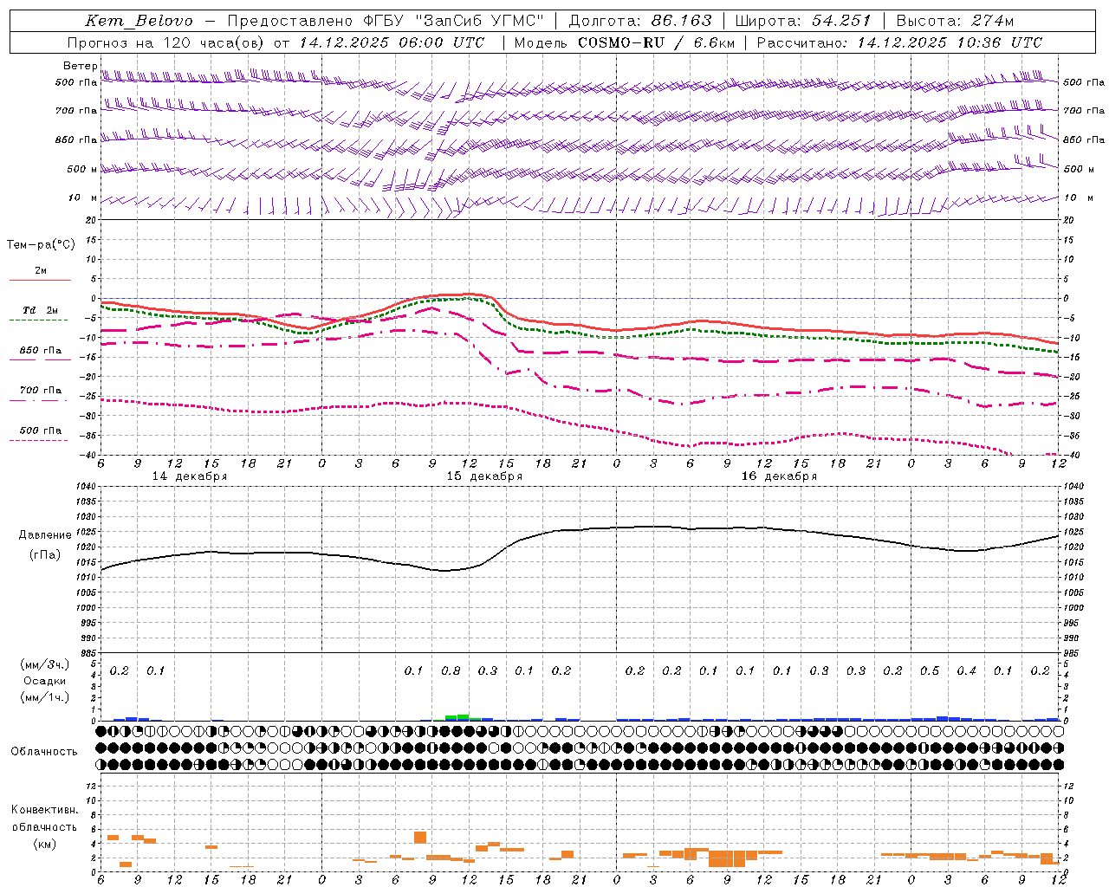Image resolution: width=1109 pixels, height=887 pixels.
Task: Select the Облачность cloud cover label
Action: [x=44, y=751]
